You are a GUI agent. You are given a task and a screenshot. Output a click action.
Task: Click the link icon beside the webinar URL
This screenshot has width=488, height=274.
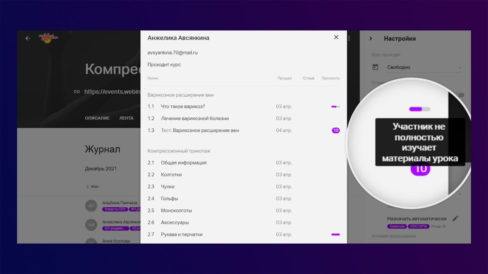coord(77,92)
